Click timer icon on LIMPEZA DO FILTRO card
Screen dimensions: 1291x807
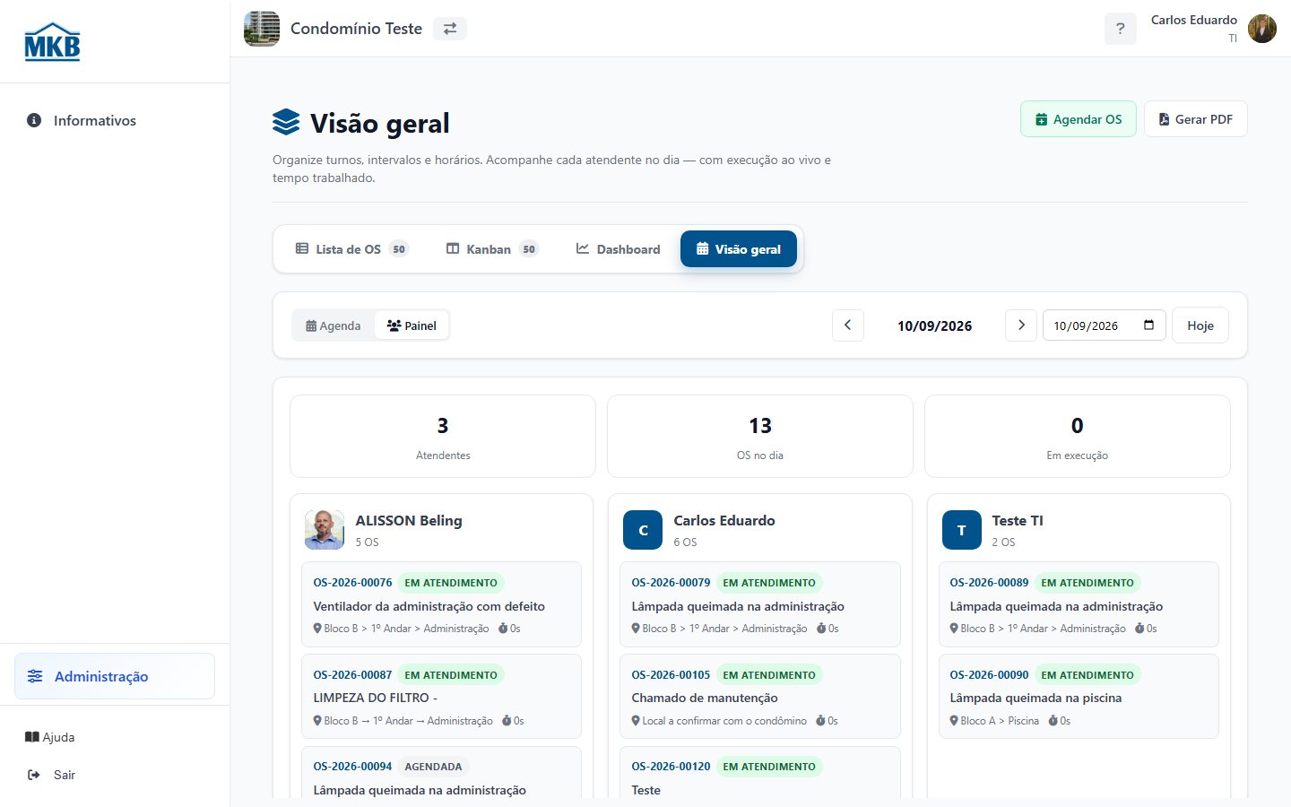[507, 721]
